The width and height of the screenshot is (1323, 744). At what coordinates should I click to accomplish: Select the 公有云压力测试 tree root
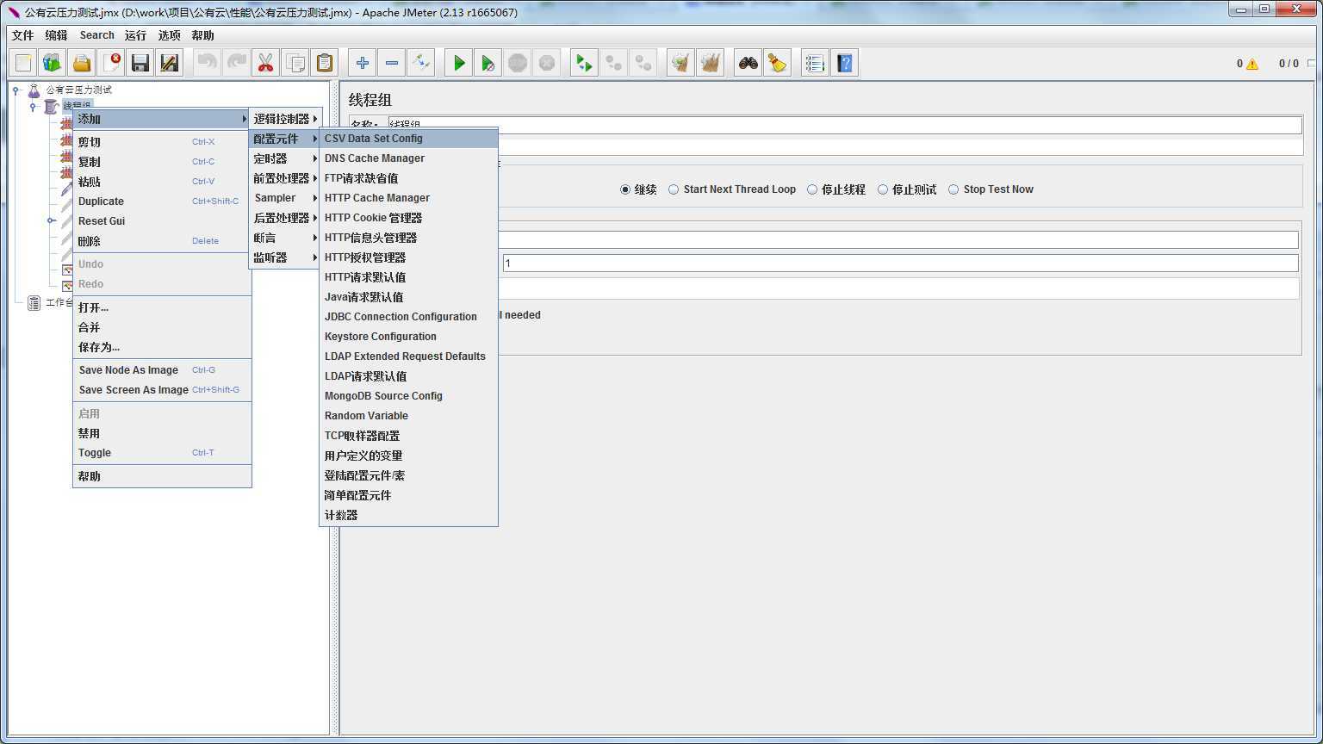pos(78,90)
